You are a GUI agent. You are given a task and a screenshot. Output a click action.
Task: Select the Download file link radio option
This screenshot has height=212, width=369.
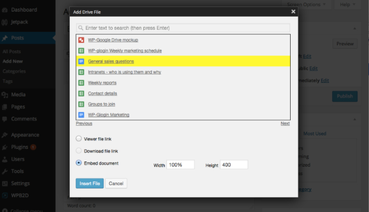[78, 150]
